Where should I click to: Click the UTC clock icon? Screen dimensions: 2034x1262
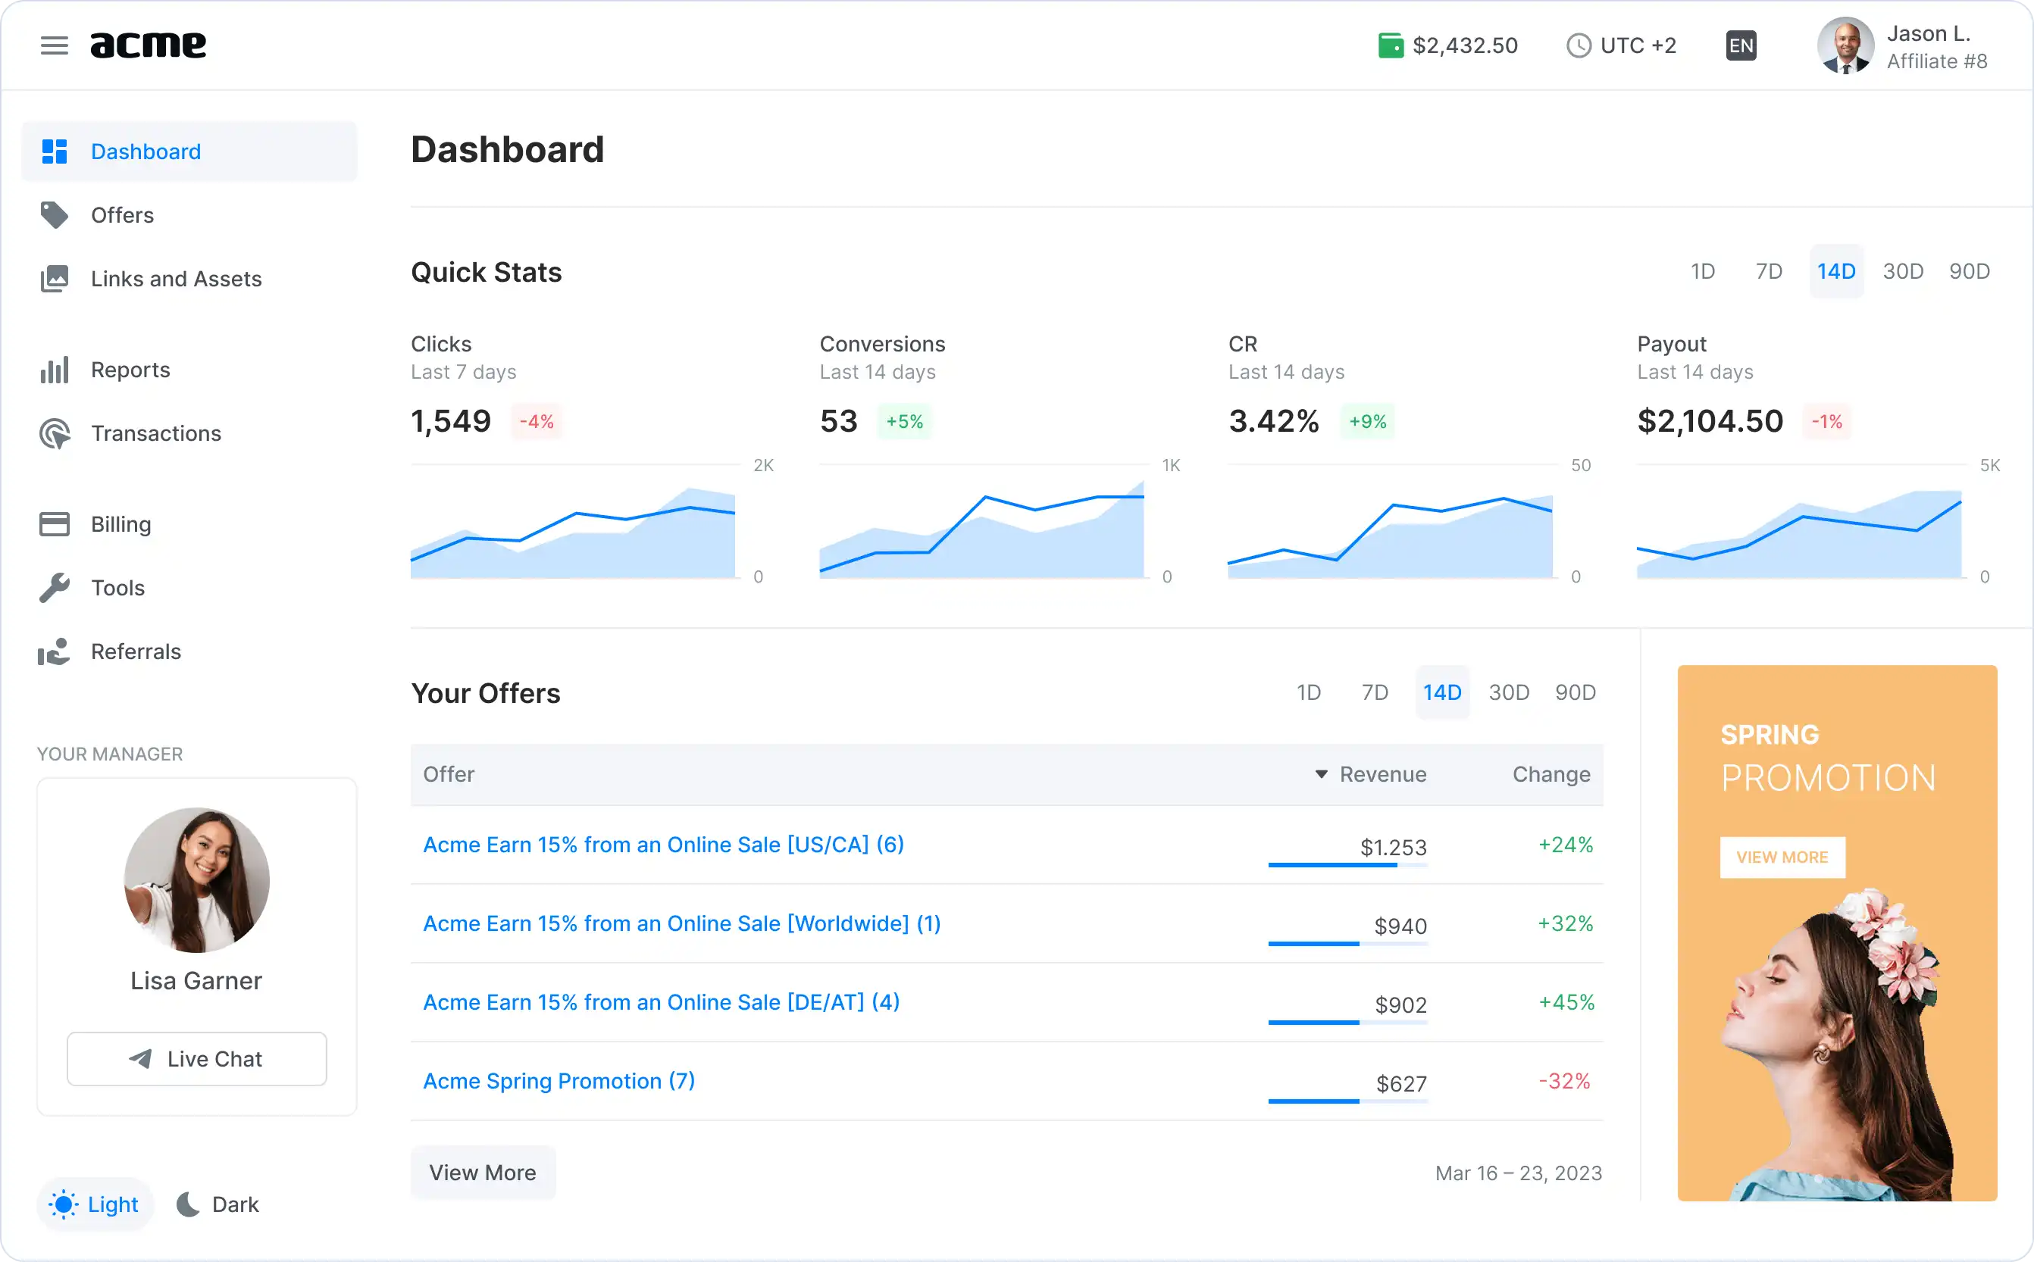(x=1578, y=45)
